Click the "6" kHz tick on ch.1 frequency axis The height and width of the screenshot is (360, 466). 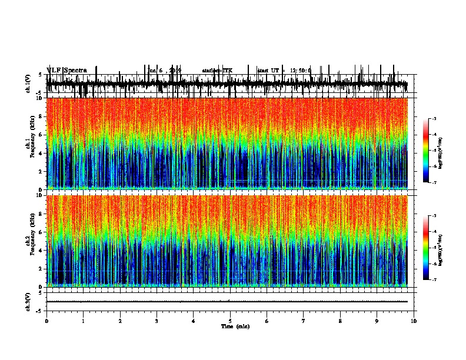point(41,135)
